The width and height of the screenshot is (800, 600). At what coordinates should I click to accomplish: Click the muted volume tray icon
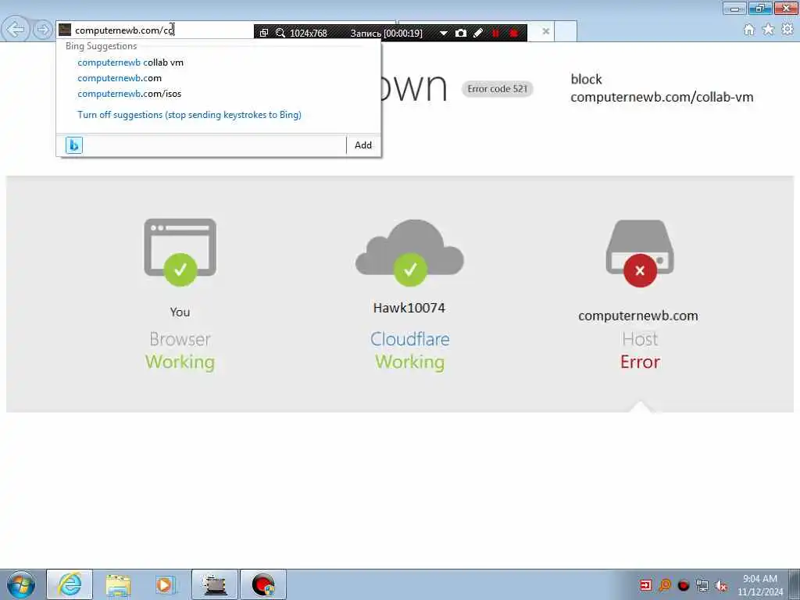[721, 585]
